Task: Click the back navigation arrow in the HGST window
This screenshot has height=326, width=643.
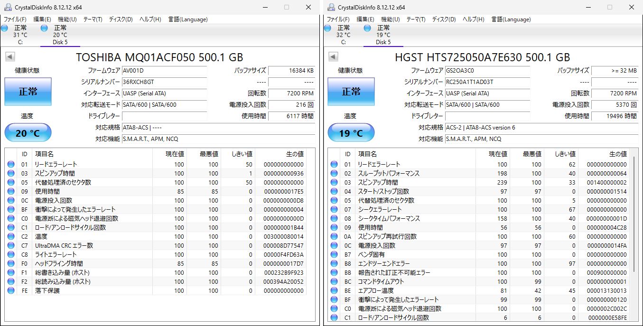Action: point(334,56)
